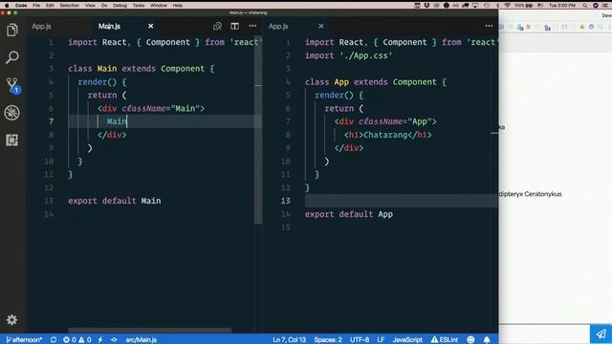Synchronize changes with sync icon

(x=54, y=340)
